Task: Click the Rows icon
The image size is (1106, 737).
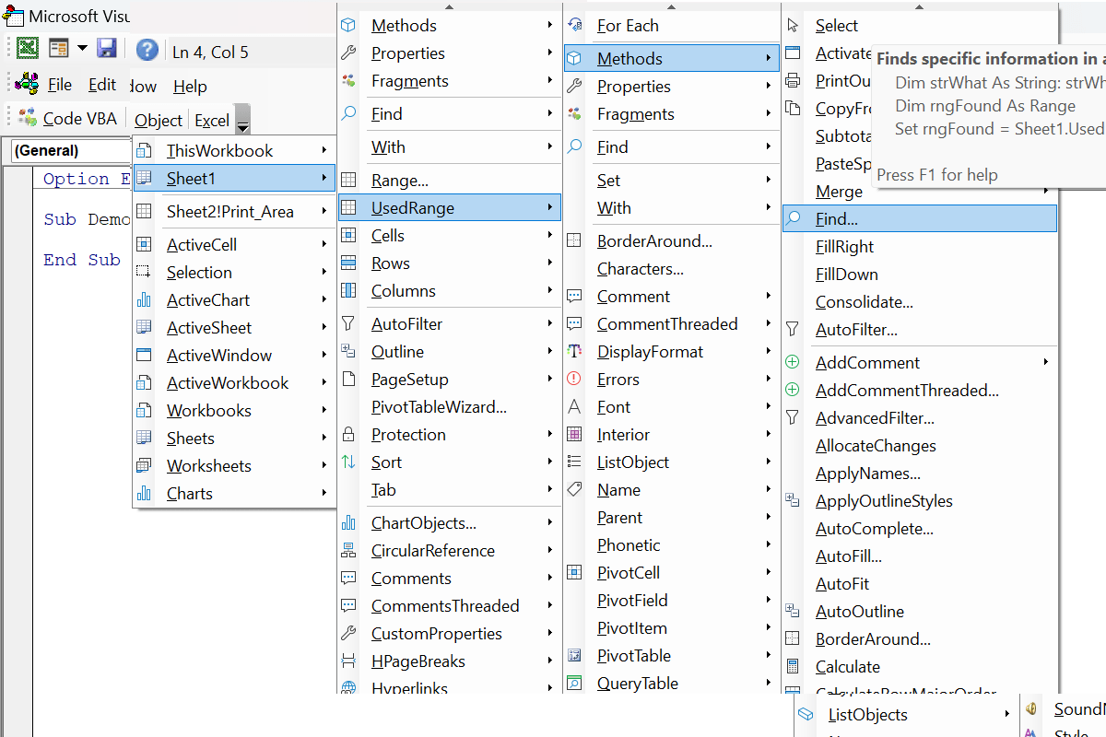Action: tap(348, 263)
